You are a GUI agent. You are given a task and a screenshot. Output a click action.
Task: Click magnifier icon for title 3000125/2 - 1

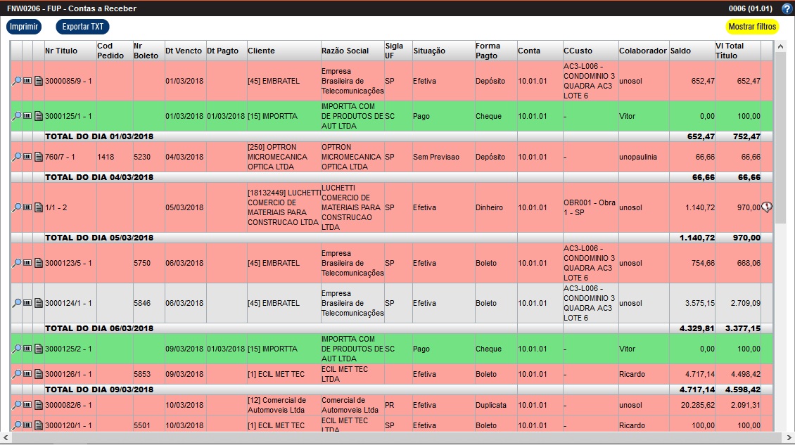click(x=17, y=349)
